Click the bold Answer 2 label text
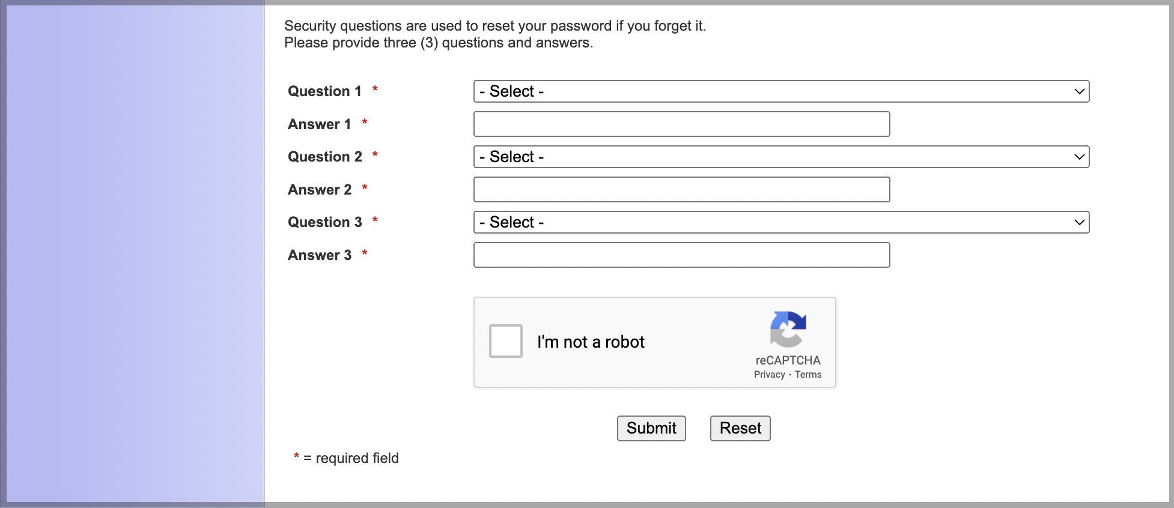Screen dimensions: 1174x508 319,190
